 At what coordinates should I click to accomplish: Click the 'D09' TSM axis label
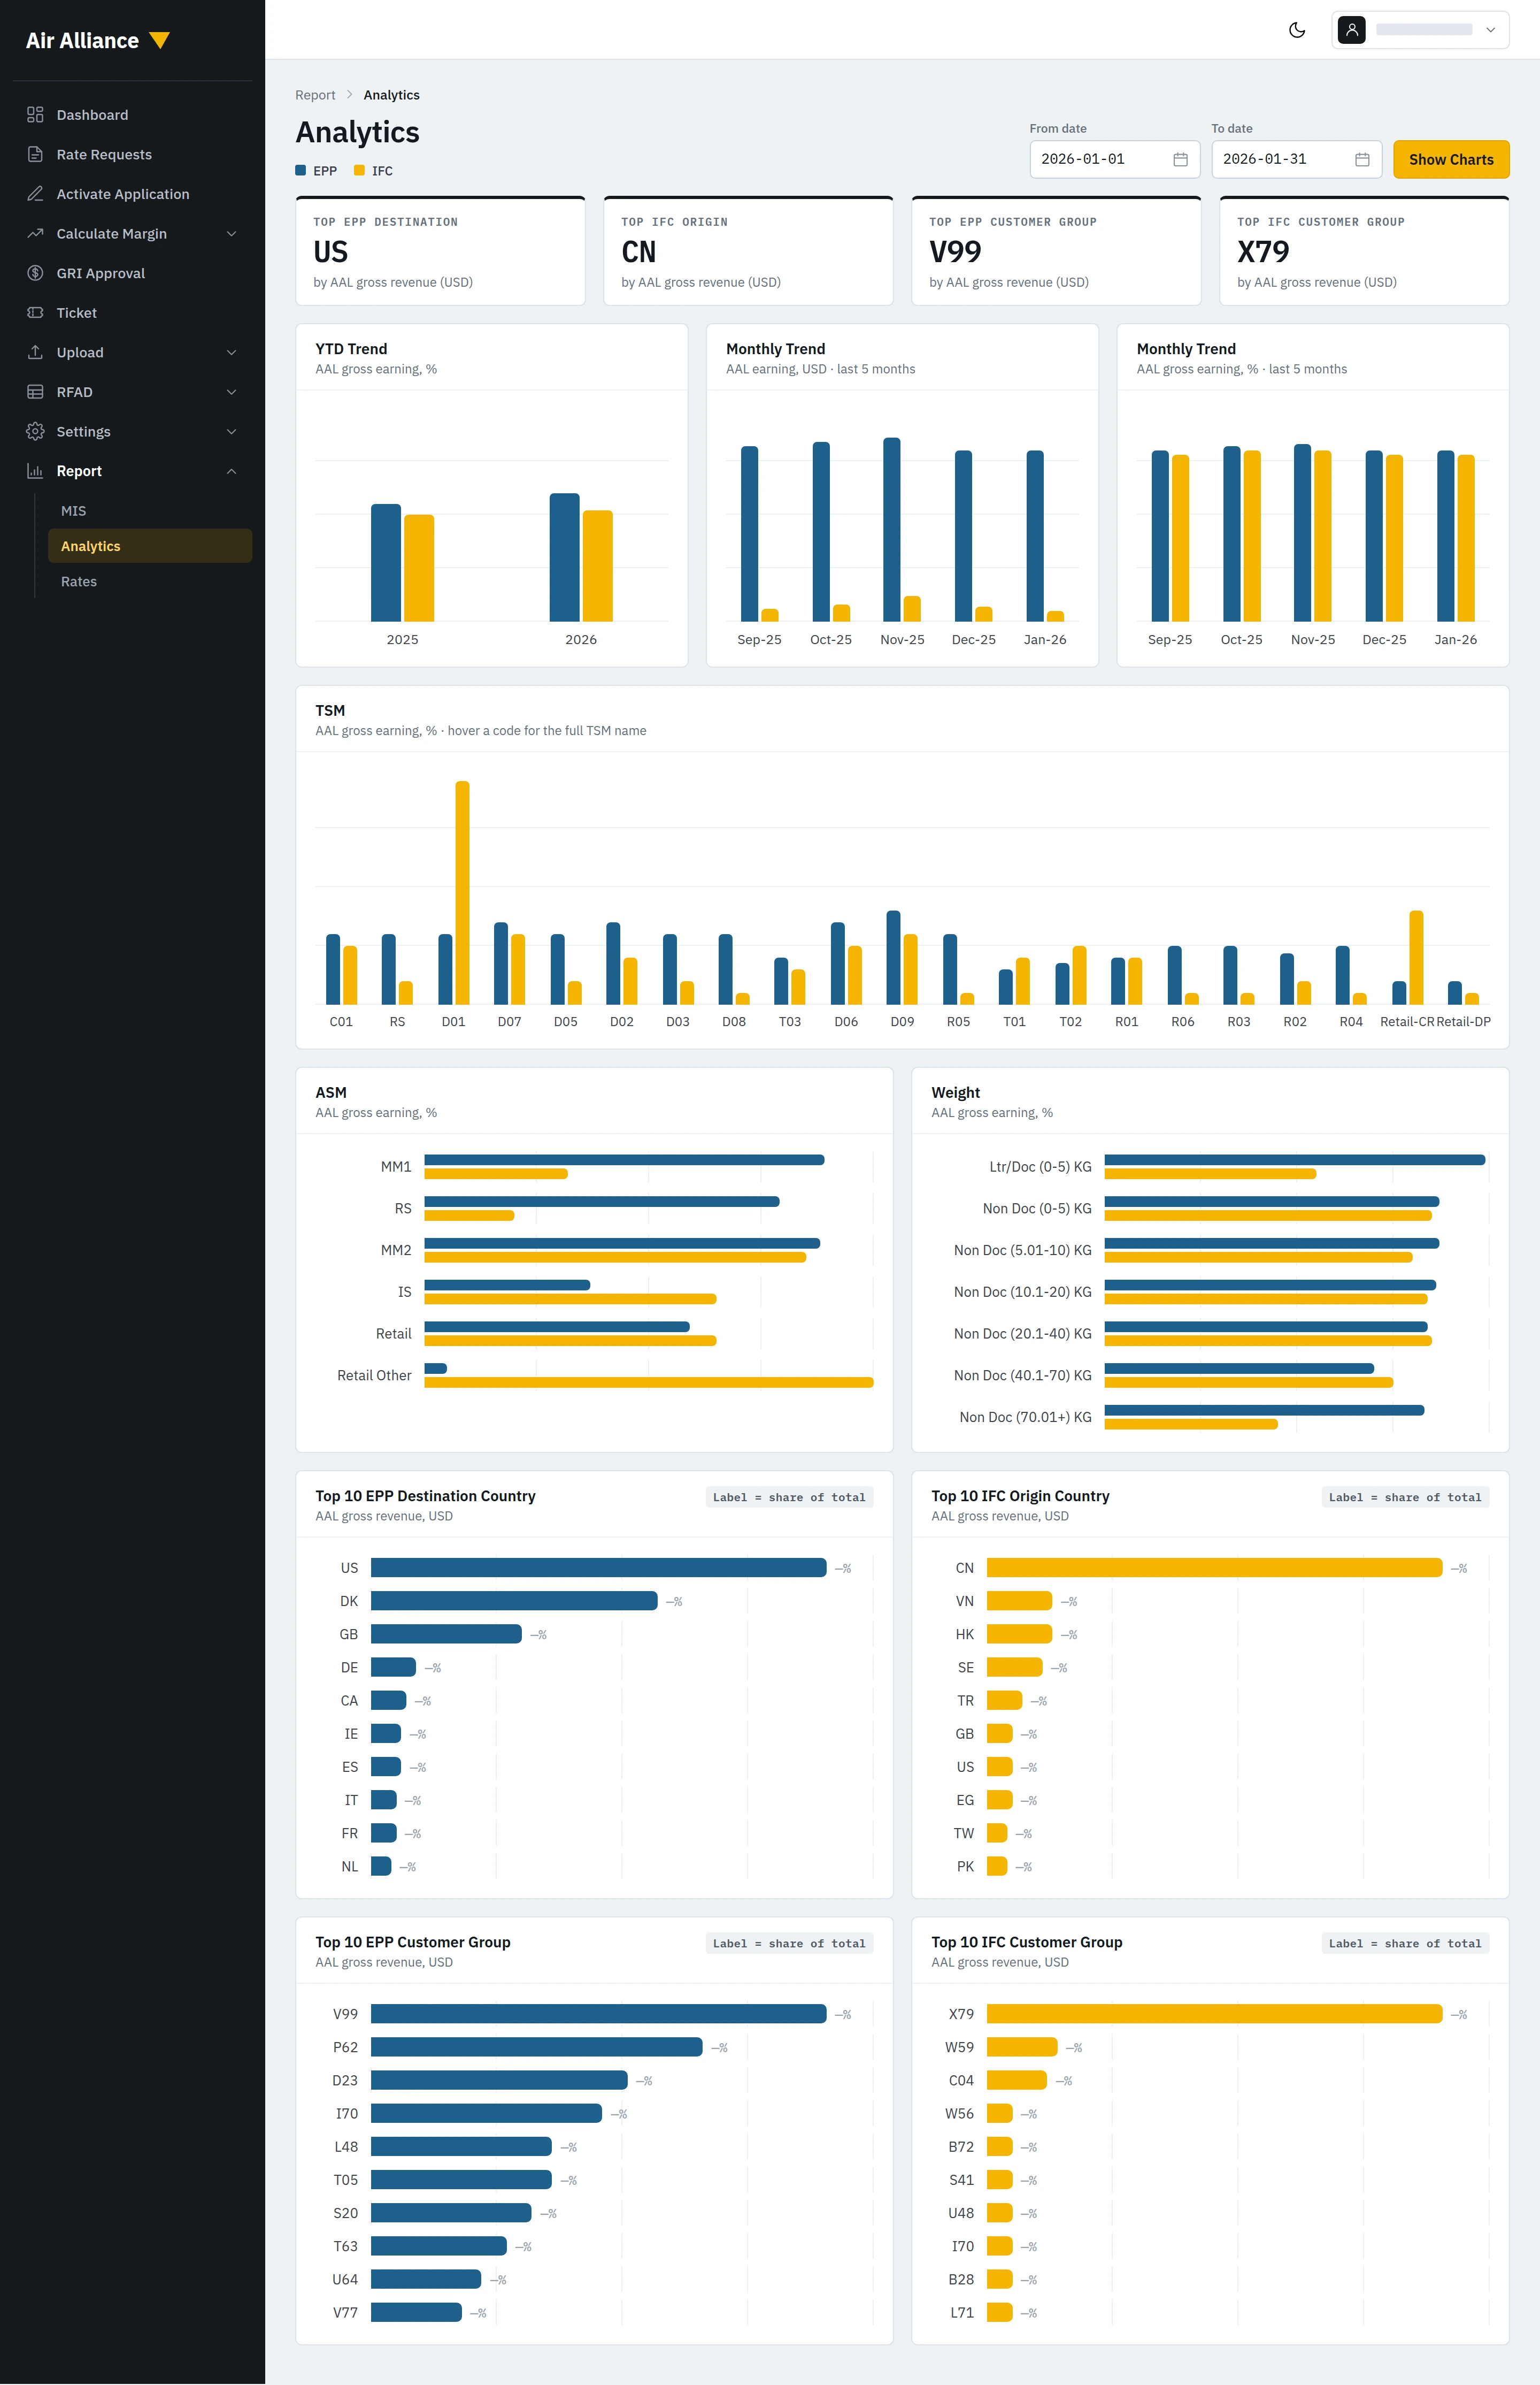[x=902, y=1021]
